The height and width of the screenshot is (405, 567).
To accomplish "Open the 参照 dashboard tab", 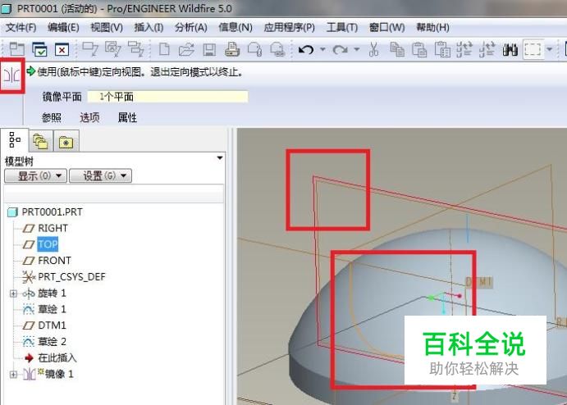I will pyautogui.click(x=52, y=117).
